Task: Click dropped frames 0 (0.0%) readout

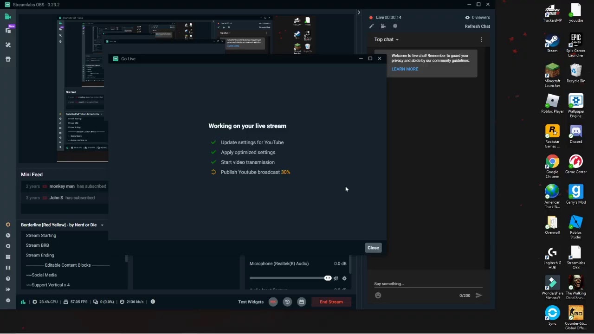Action: coord(103,302)
